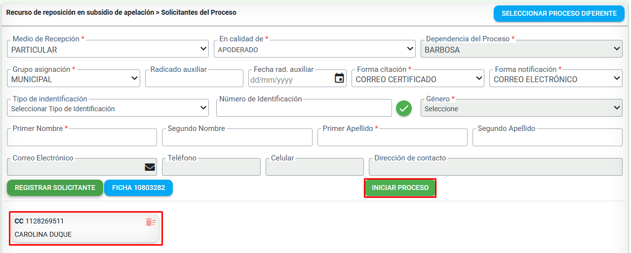Focus the Número de Identificación field
This screenshot has width=631, height=253.
point(304,109)
